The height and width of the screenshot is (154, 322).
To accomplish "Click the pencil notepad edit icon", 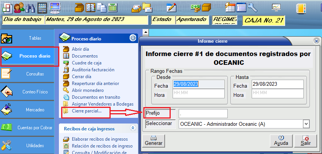I will (x=171, y=7).
